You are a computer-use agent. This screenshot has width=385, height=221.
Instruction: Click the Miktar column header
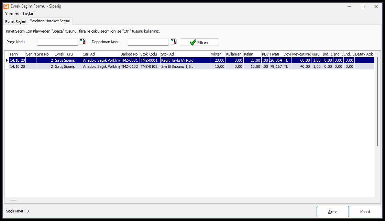(218, 54)
